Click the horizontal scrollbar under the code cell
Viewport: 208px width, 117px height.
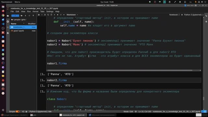[x=120, y=71]
